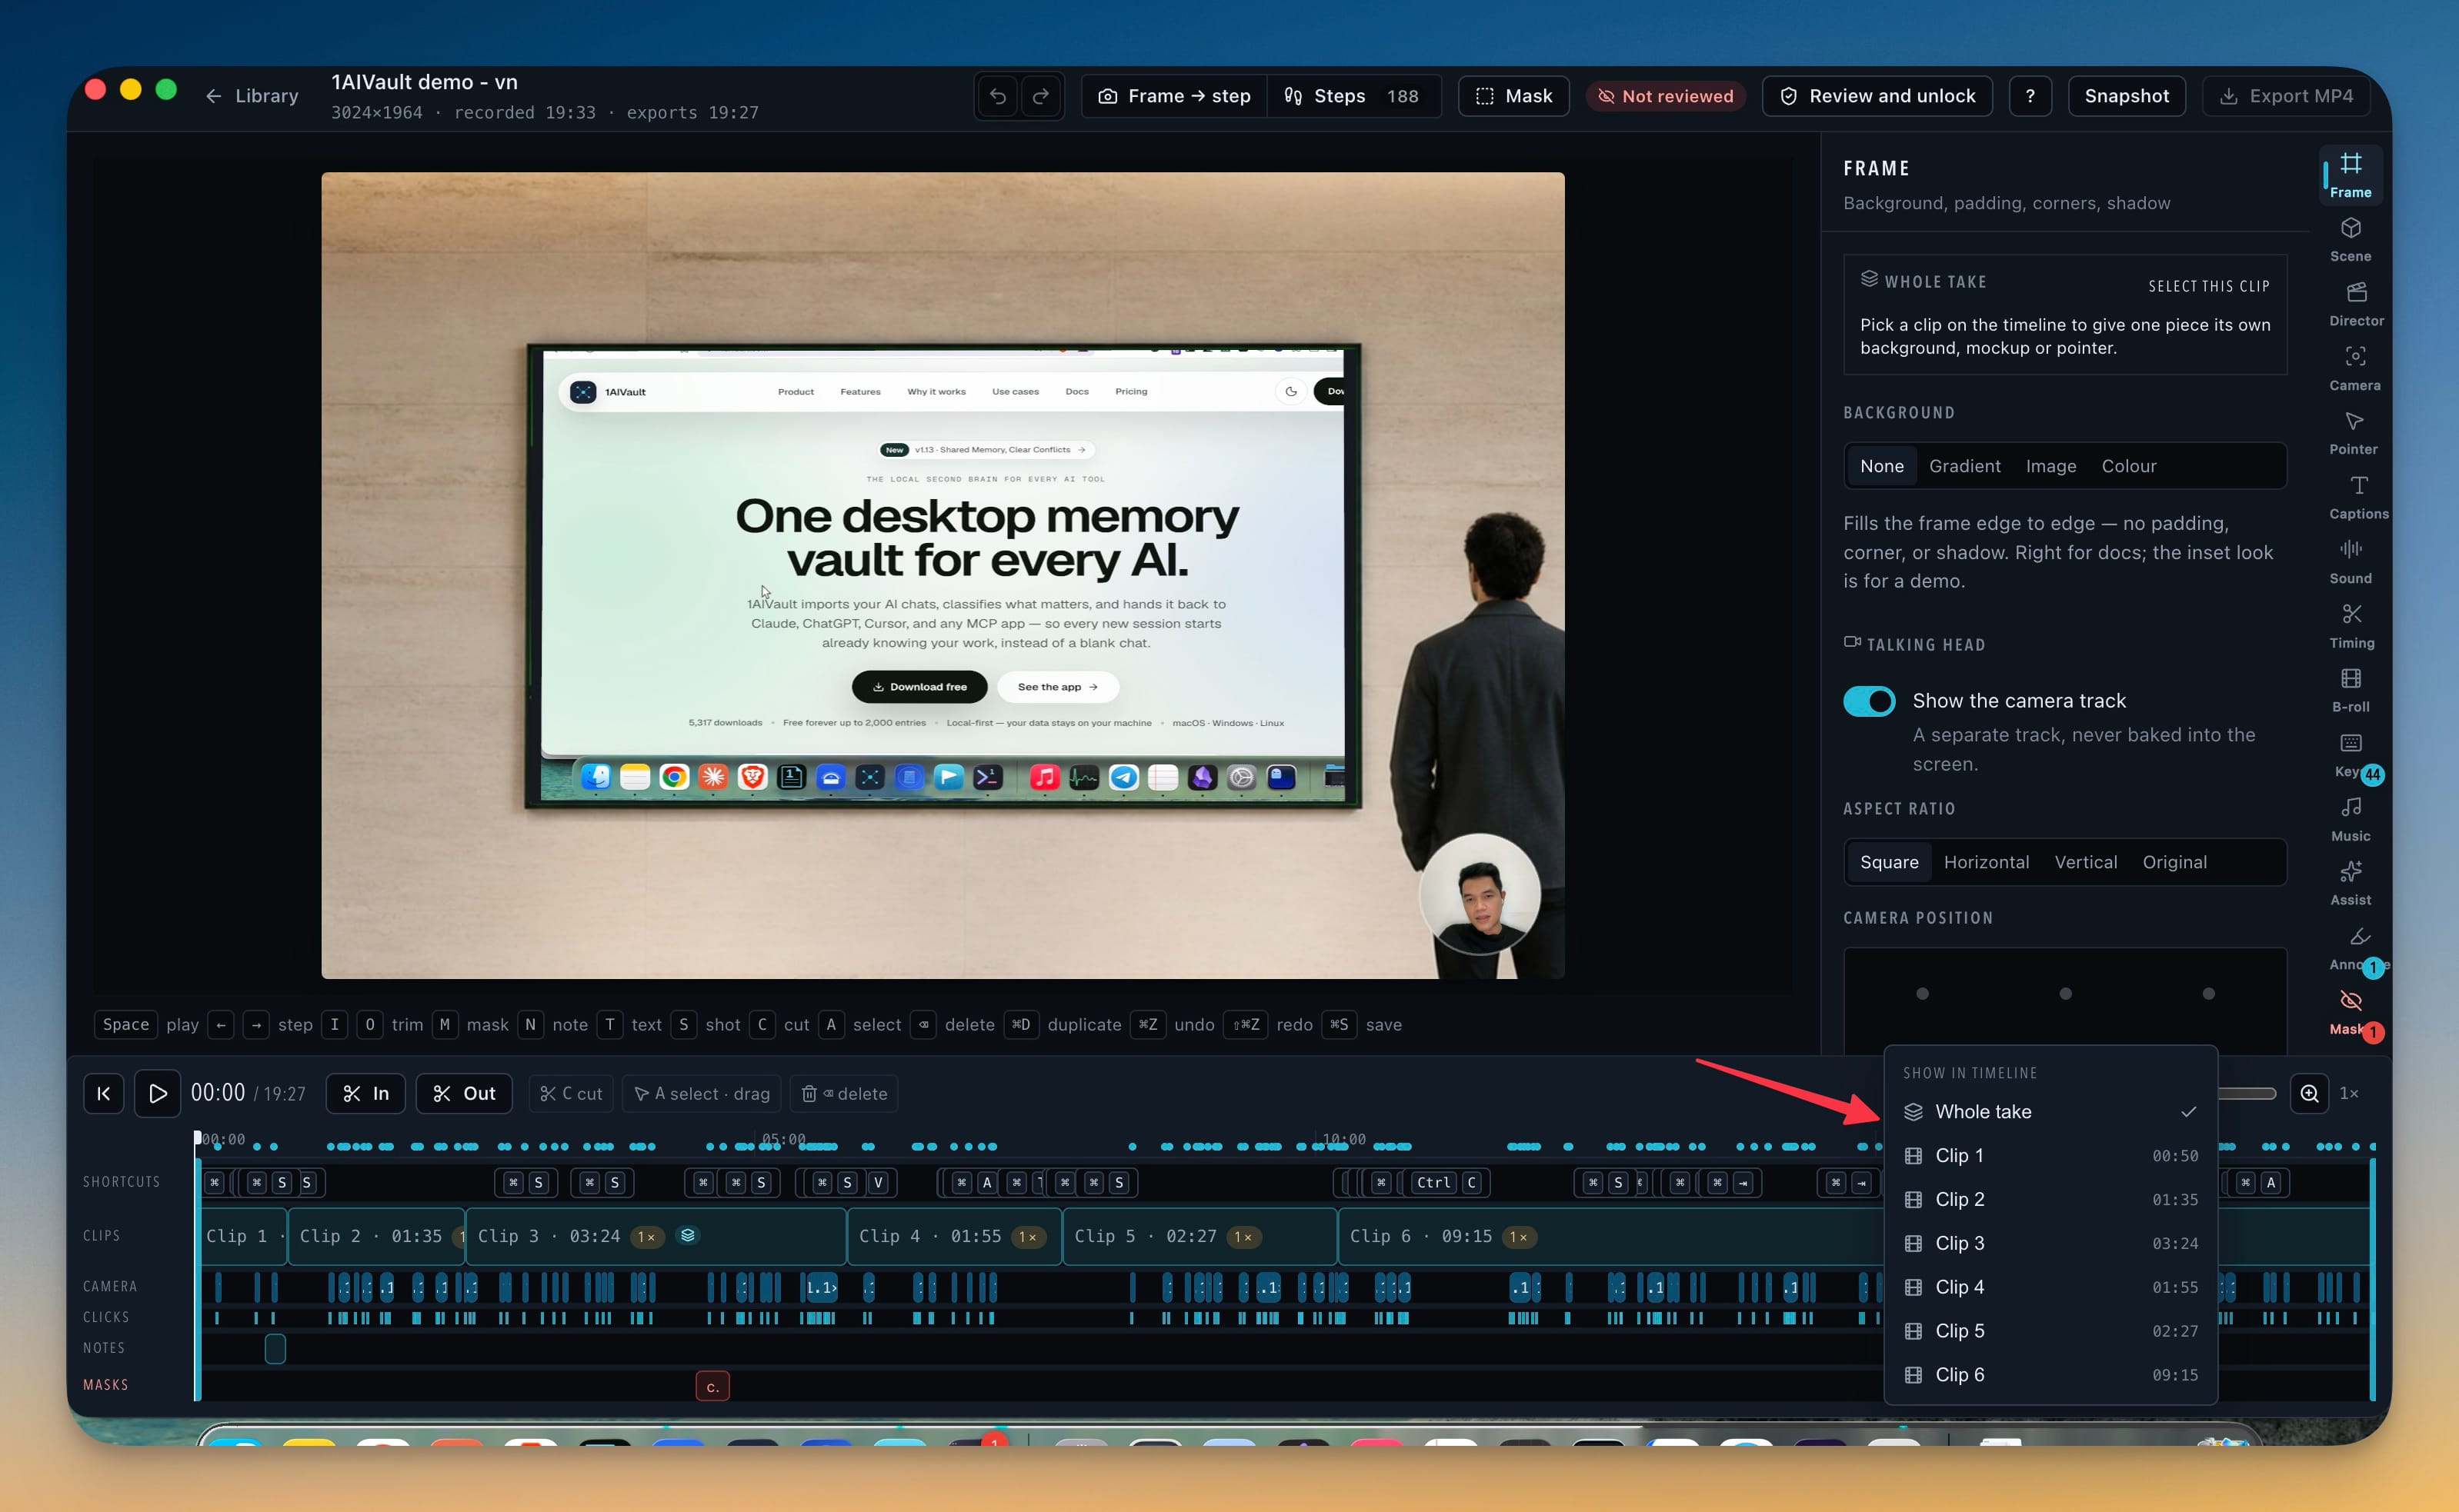Open the Pointer panel

pyautogui.click(x=2353, y=433)
